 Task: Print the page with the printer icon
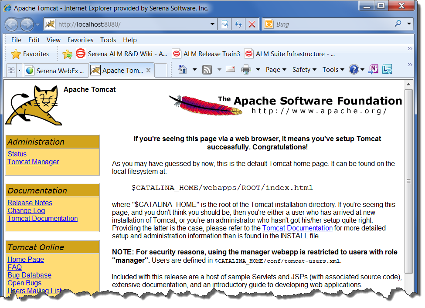click(x=246, y=70)
